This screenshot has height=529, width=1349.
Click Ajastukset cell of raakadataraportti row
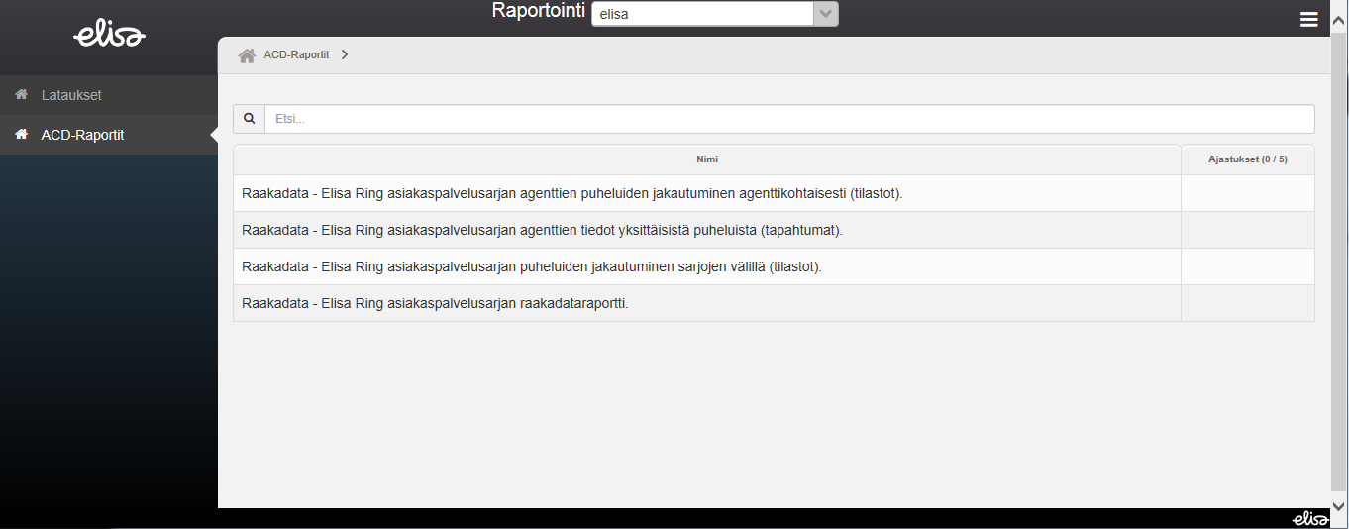click(x=1248, y=303)
